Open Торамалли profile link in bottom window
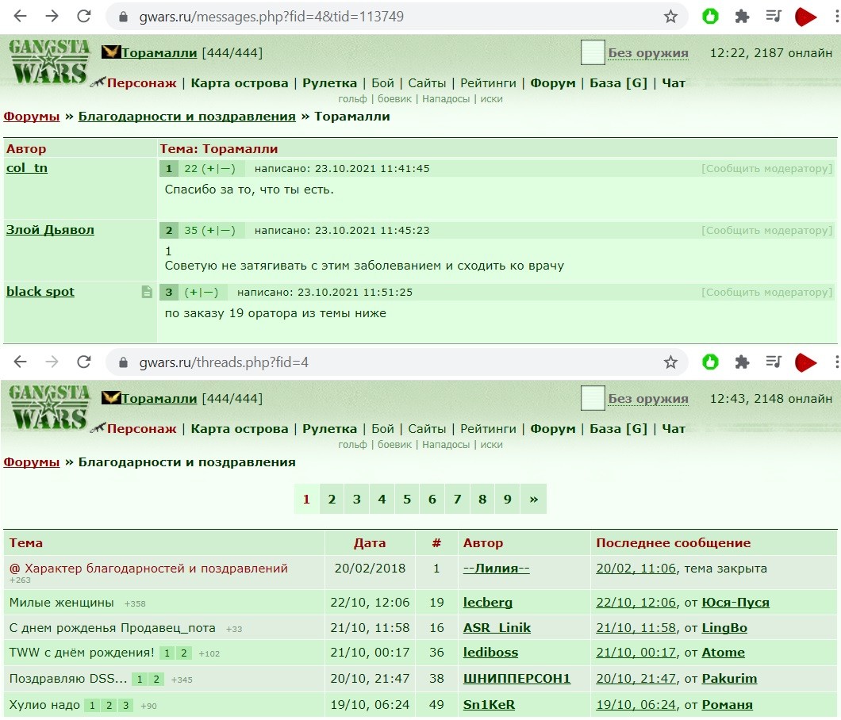This screenshot has width=841, height=720. pos(159,398)
